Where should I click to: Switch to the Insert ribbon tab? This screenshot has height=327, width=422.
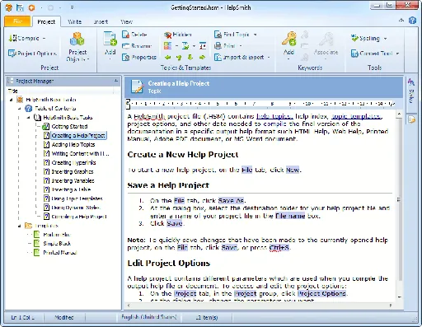[x=101, y=21]
